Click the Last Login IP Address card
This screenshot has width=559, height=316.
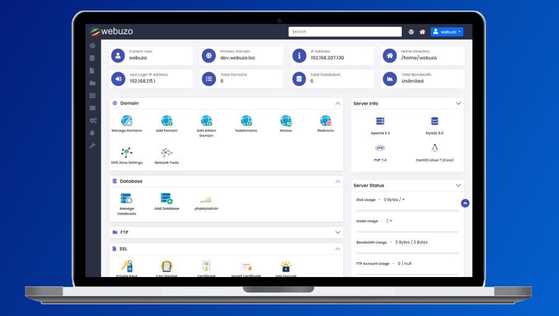[151, 79]
